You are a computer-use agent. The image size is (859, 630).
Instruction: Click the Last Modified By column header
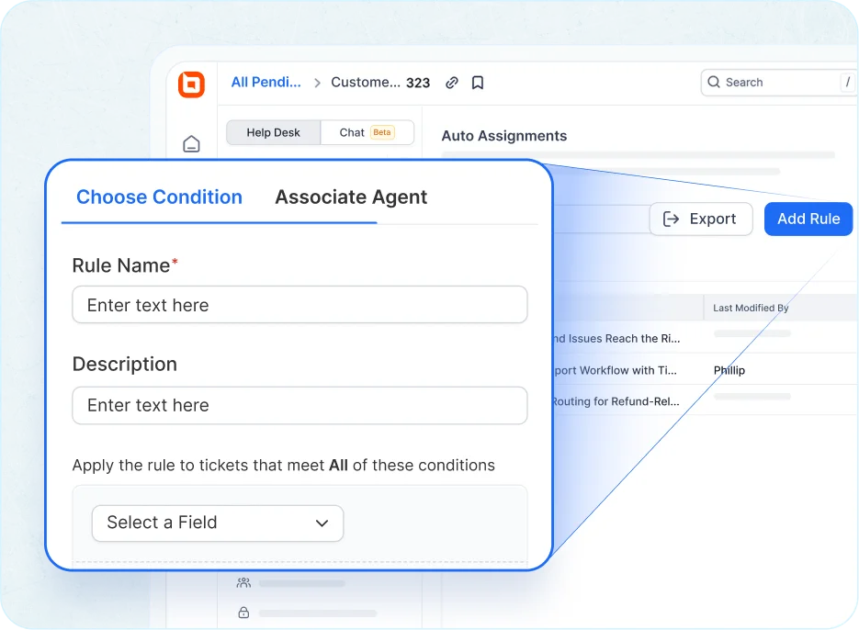pos(751,308)
